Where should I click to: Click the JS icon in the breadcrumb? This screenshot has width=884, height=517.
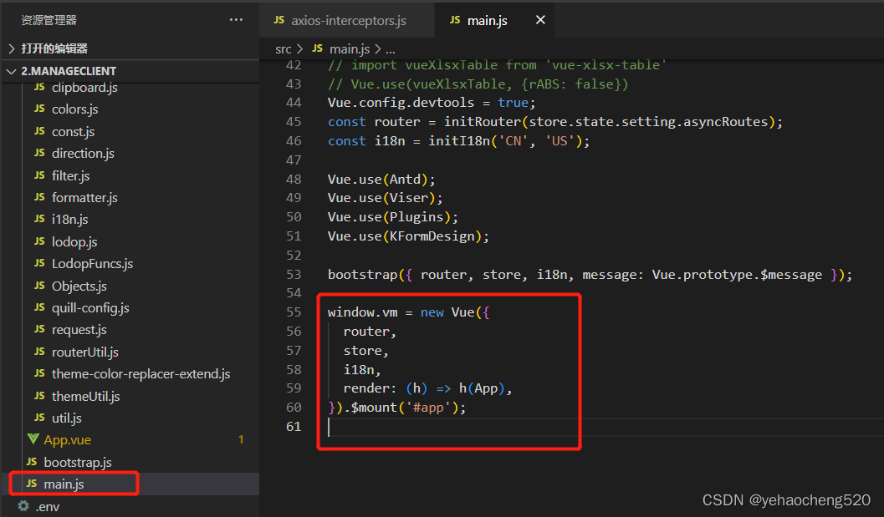(x=318, y=48)
